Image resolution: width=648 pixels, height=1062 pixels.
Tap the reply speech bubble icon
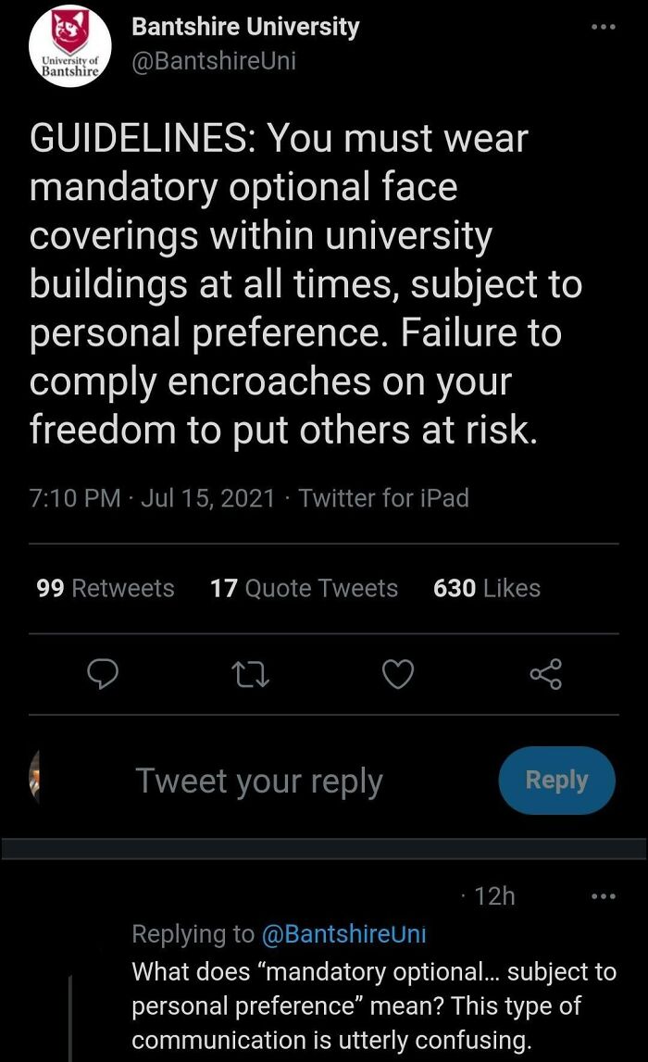click(103, 674)
